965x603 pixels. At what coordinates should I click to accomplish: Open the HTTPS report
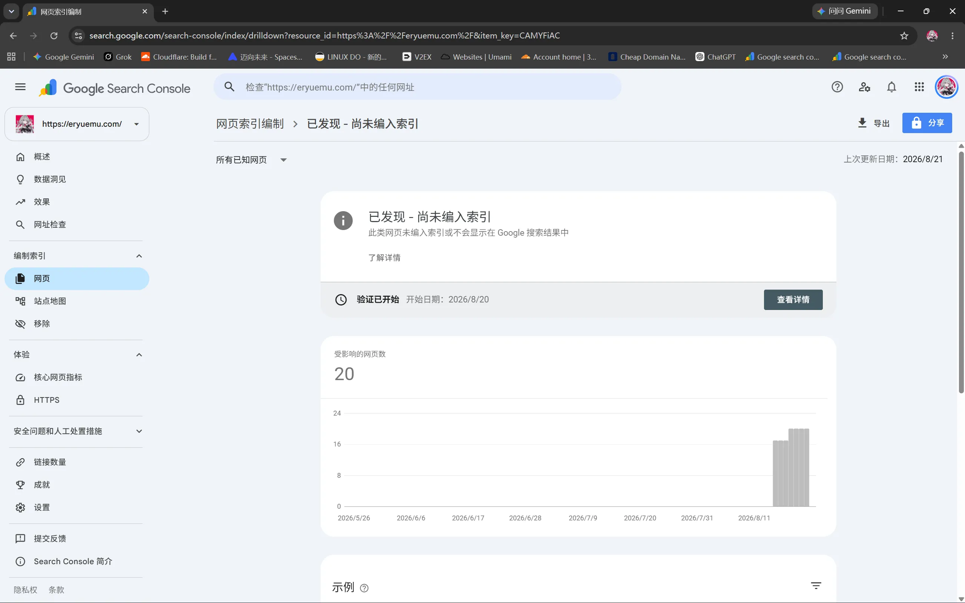coord(77,400)
